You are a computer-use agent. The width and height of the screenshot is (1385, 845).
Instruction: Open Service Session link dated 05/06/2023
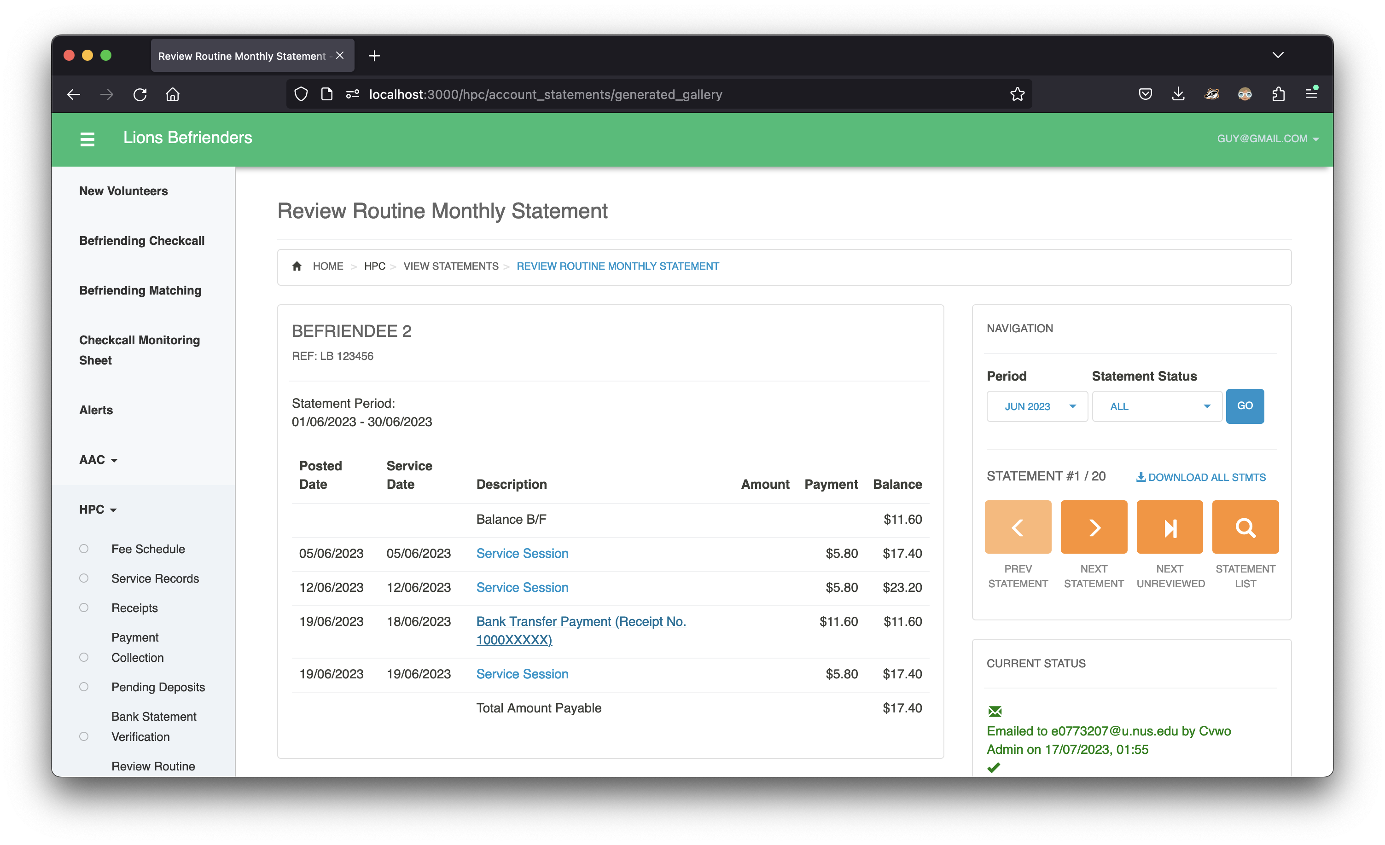(522, 553)
